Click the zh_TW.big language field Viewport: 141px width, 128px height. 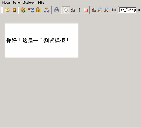[128, 10]
